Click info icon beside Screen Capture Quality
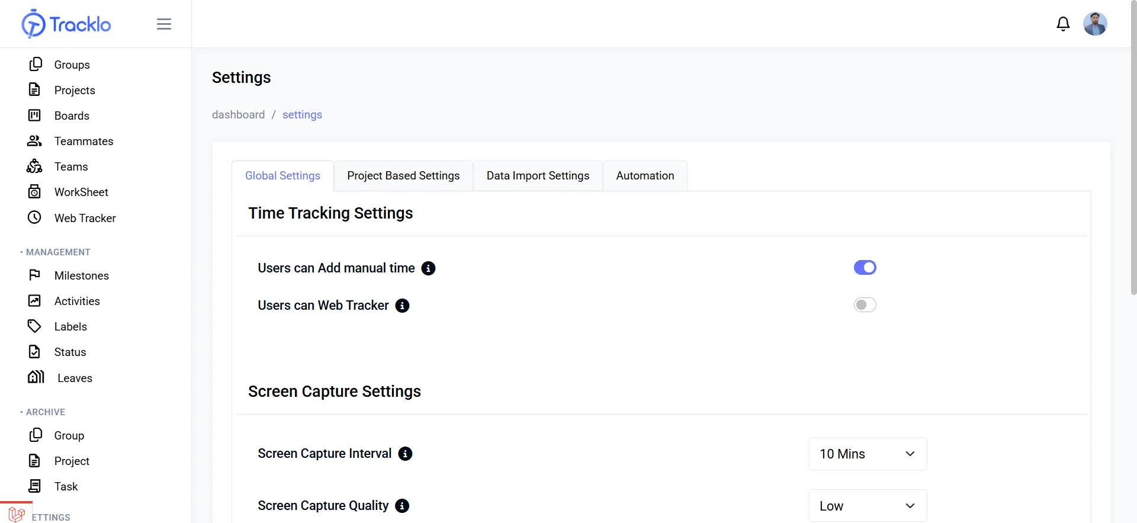The image size is (1137, 523). (x=402, y=506)
